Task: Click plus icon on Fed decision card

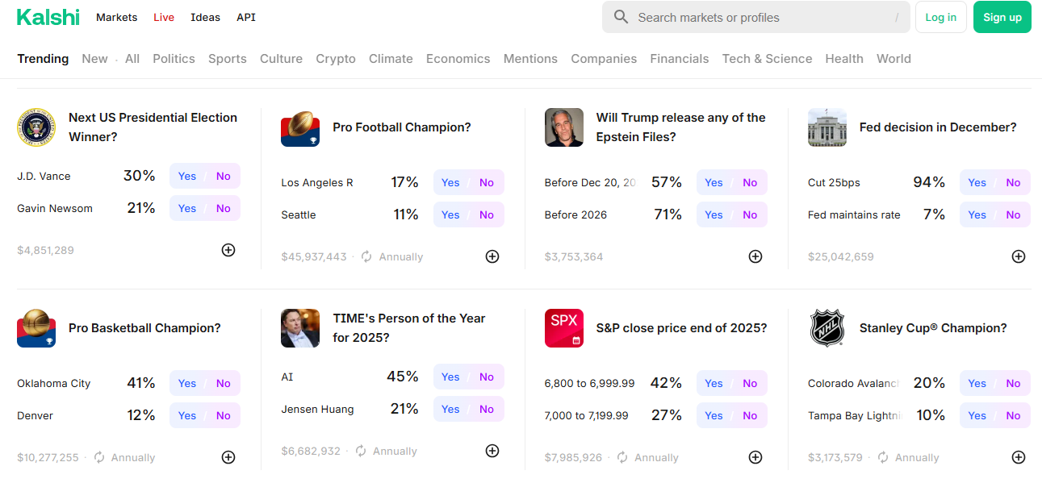Action: click(1019, 256)
